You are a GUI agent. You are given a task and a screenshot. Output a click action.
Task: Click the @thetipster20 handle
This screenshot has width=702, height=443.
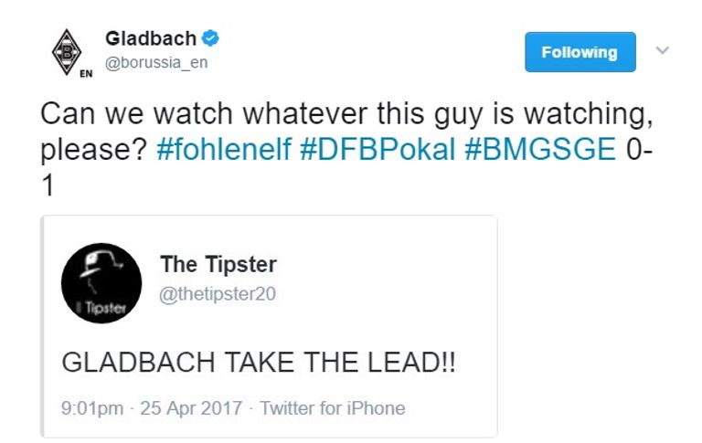click(218, 293)
